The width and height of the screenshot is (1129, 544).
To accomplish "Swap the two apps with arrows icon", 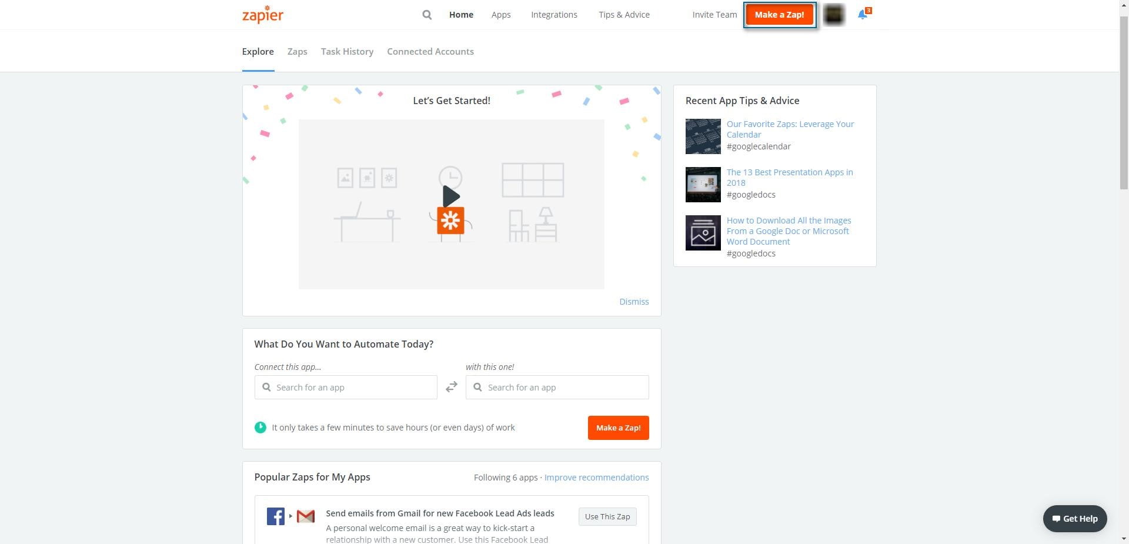I will [452, 387].
